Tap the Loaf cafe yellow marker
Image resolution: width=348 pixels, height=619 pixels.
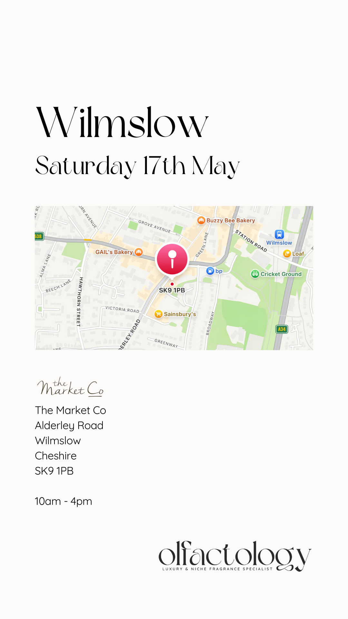(x=287, y=254)
